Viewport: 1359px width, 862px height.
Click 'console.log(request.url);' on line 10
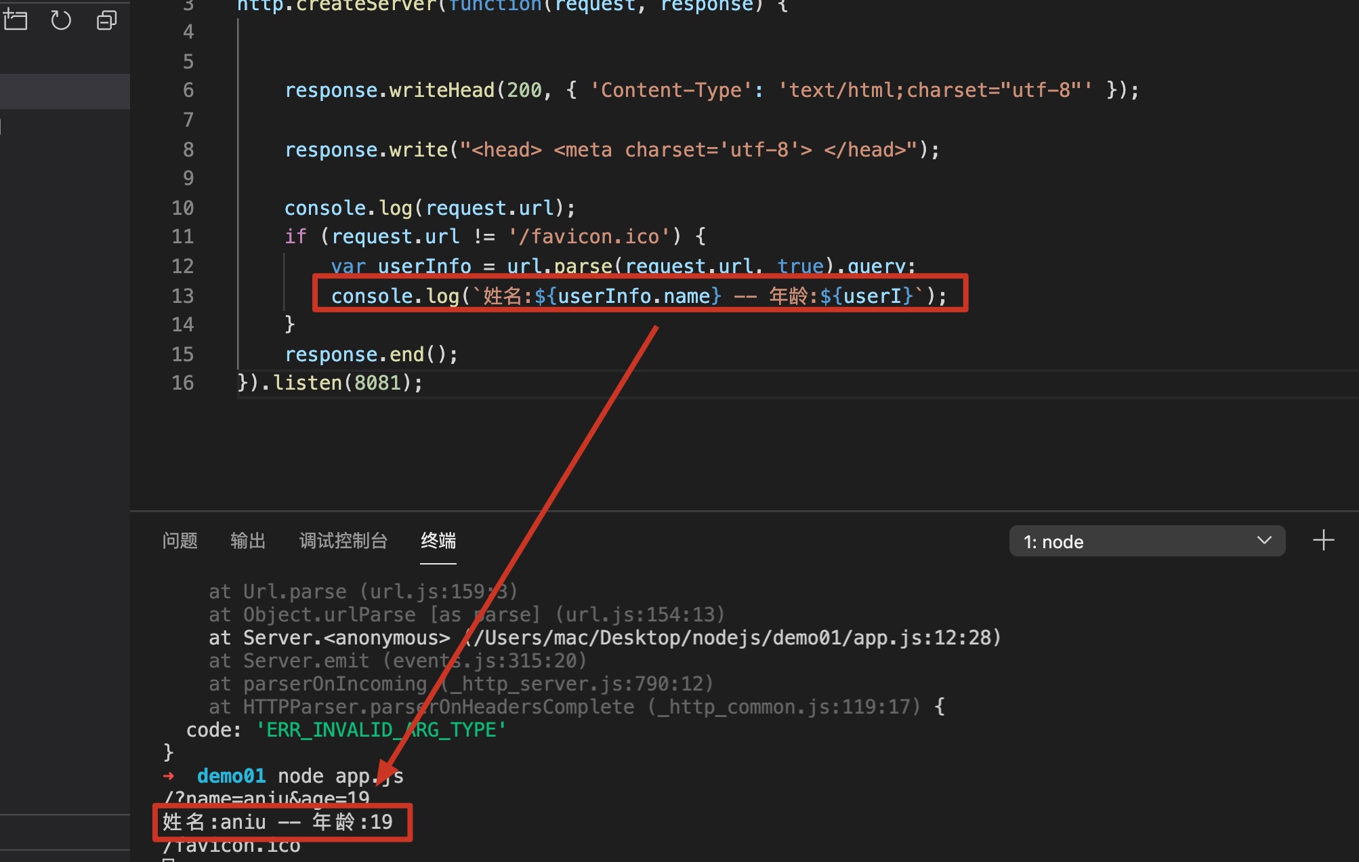pyautogui.click(x=430, y=208)
